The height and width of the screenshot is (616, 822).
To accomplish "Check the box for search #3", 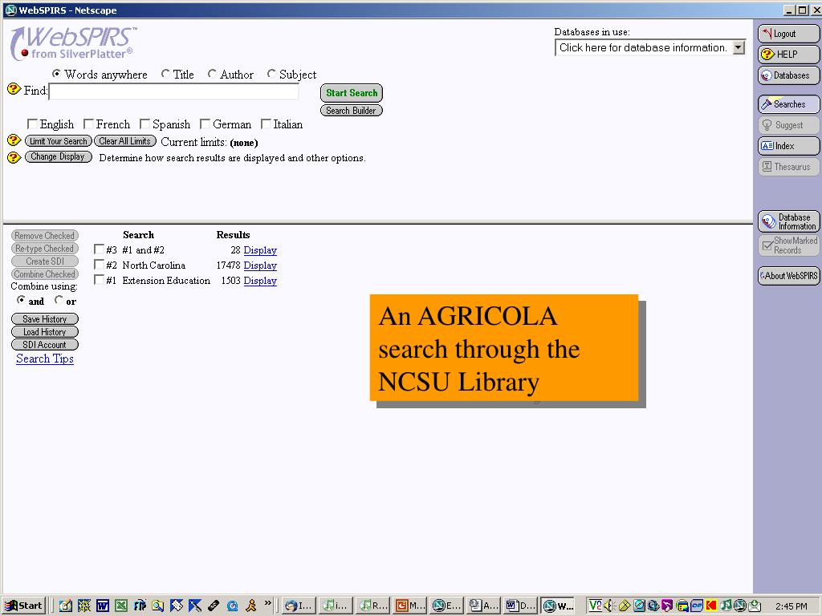I will [99, 249].
